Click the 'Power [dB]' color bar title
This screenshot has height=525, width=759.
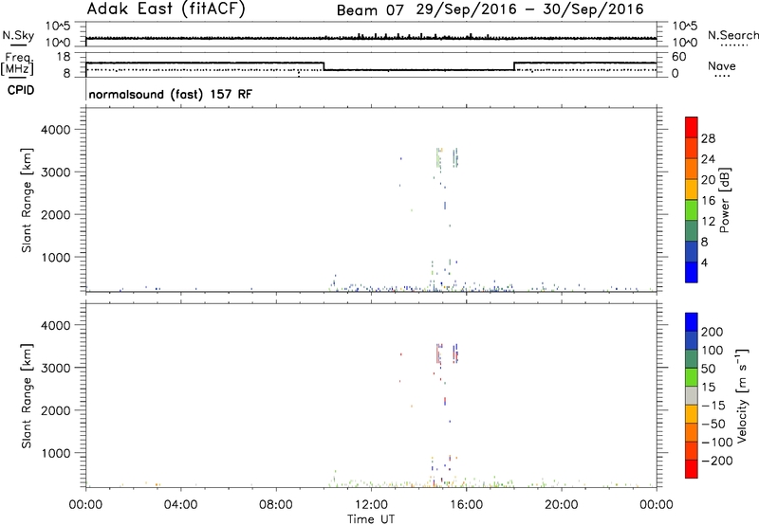(x=724, y=200)
